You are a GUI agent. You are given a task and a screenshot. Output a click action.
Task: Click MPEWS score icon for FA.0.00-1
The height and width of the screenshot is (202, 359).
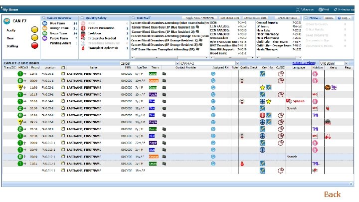tap(20, 74)
